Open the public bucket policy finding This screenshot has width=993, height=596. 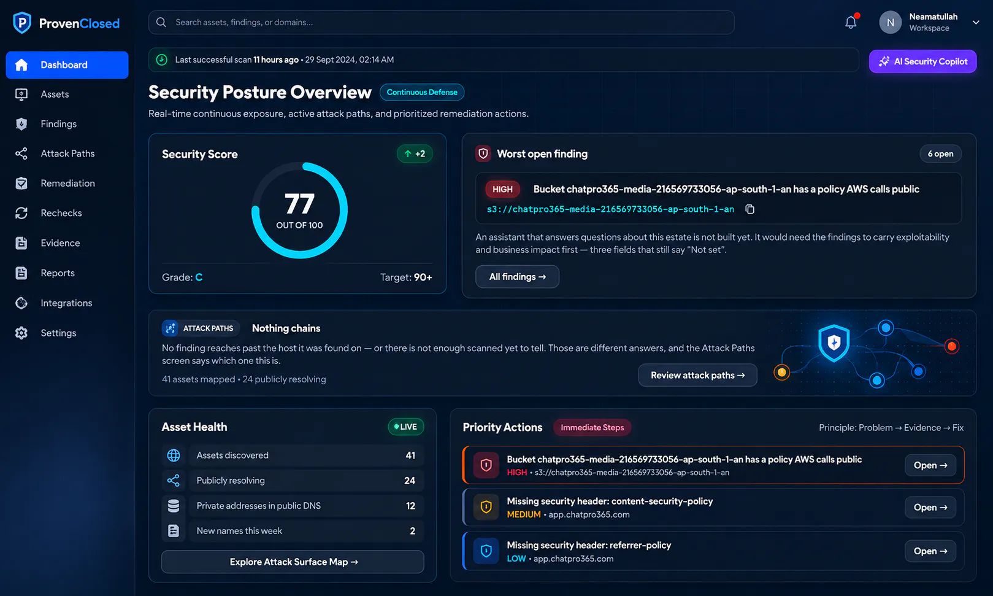click(x=930, y=465)
